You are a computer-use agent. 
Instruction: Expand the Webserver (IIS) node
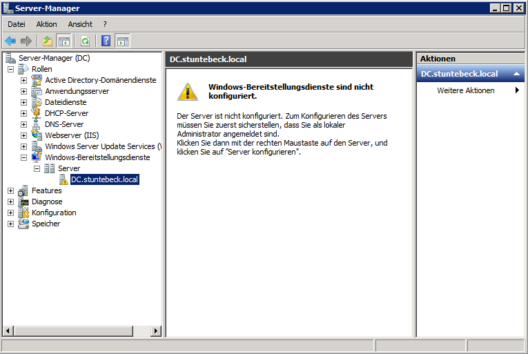pos(23,135)
